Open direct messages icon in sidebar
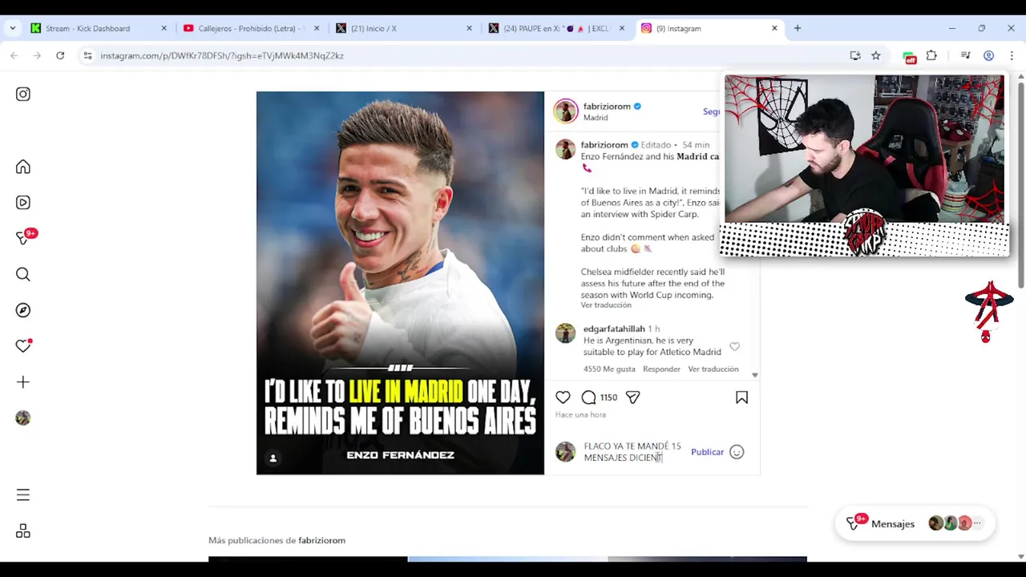1026x577 pixels. 23,239
